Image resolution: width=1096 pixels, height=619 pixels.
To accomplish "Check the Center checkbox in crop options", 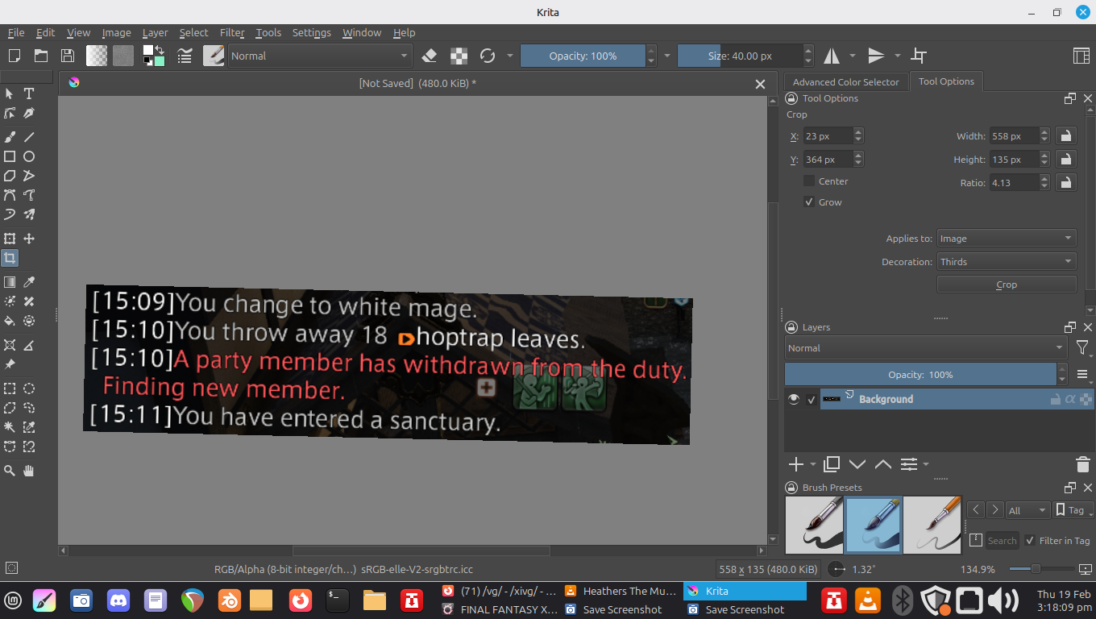I will point(809,181).
